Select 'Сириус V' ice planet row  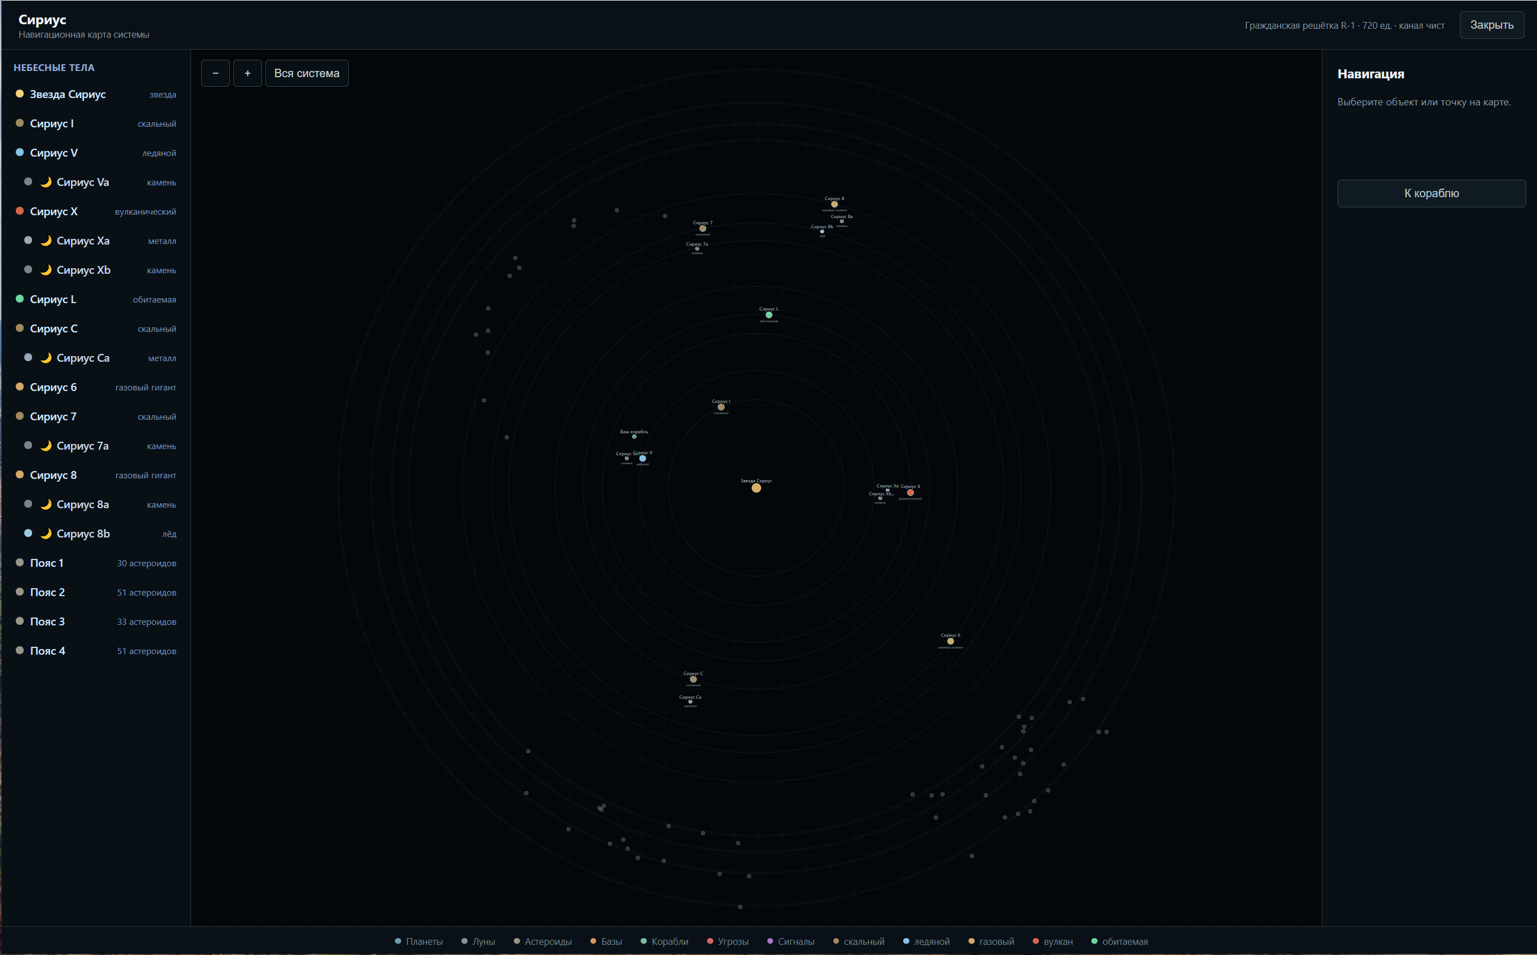[96, 153]
